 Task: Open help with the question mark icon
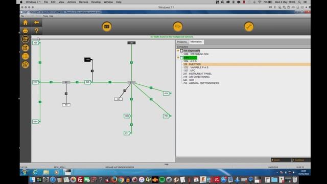pyautogui.click(x=36, y=31)
